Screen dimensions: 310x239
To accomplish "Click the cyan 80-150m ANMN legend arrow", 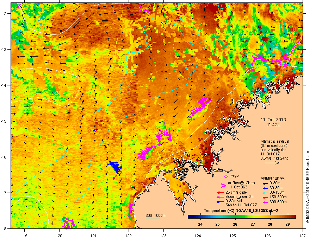I will click(265, 193).
